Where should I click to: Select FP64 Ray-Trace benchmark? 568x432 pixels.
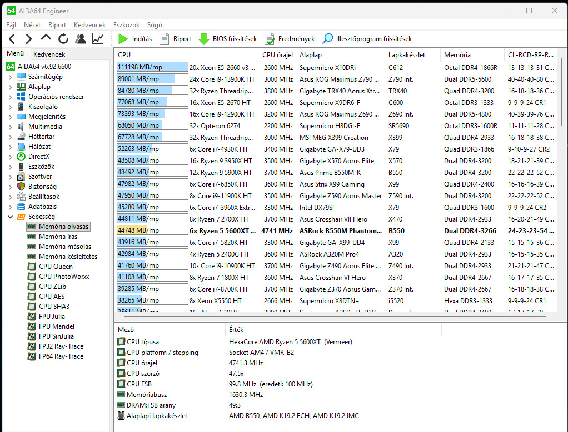(56, 356)
